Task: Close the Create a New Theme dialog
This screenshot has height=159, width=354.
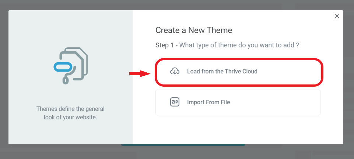Action: tap(337, 16)
